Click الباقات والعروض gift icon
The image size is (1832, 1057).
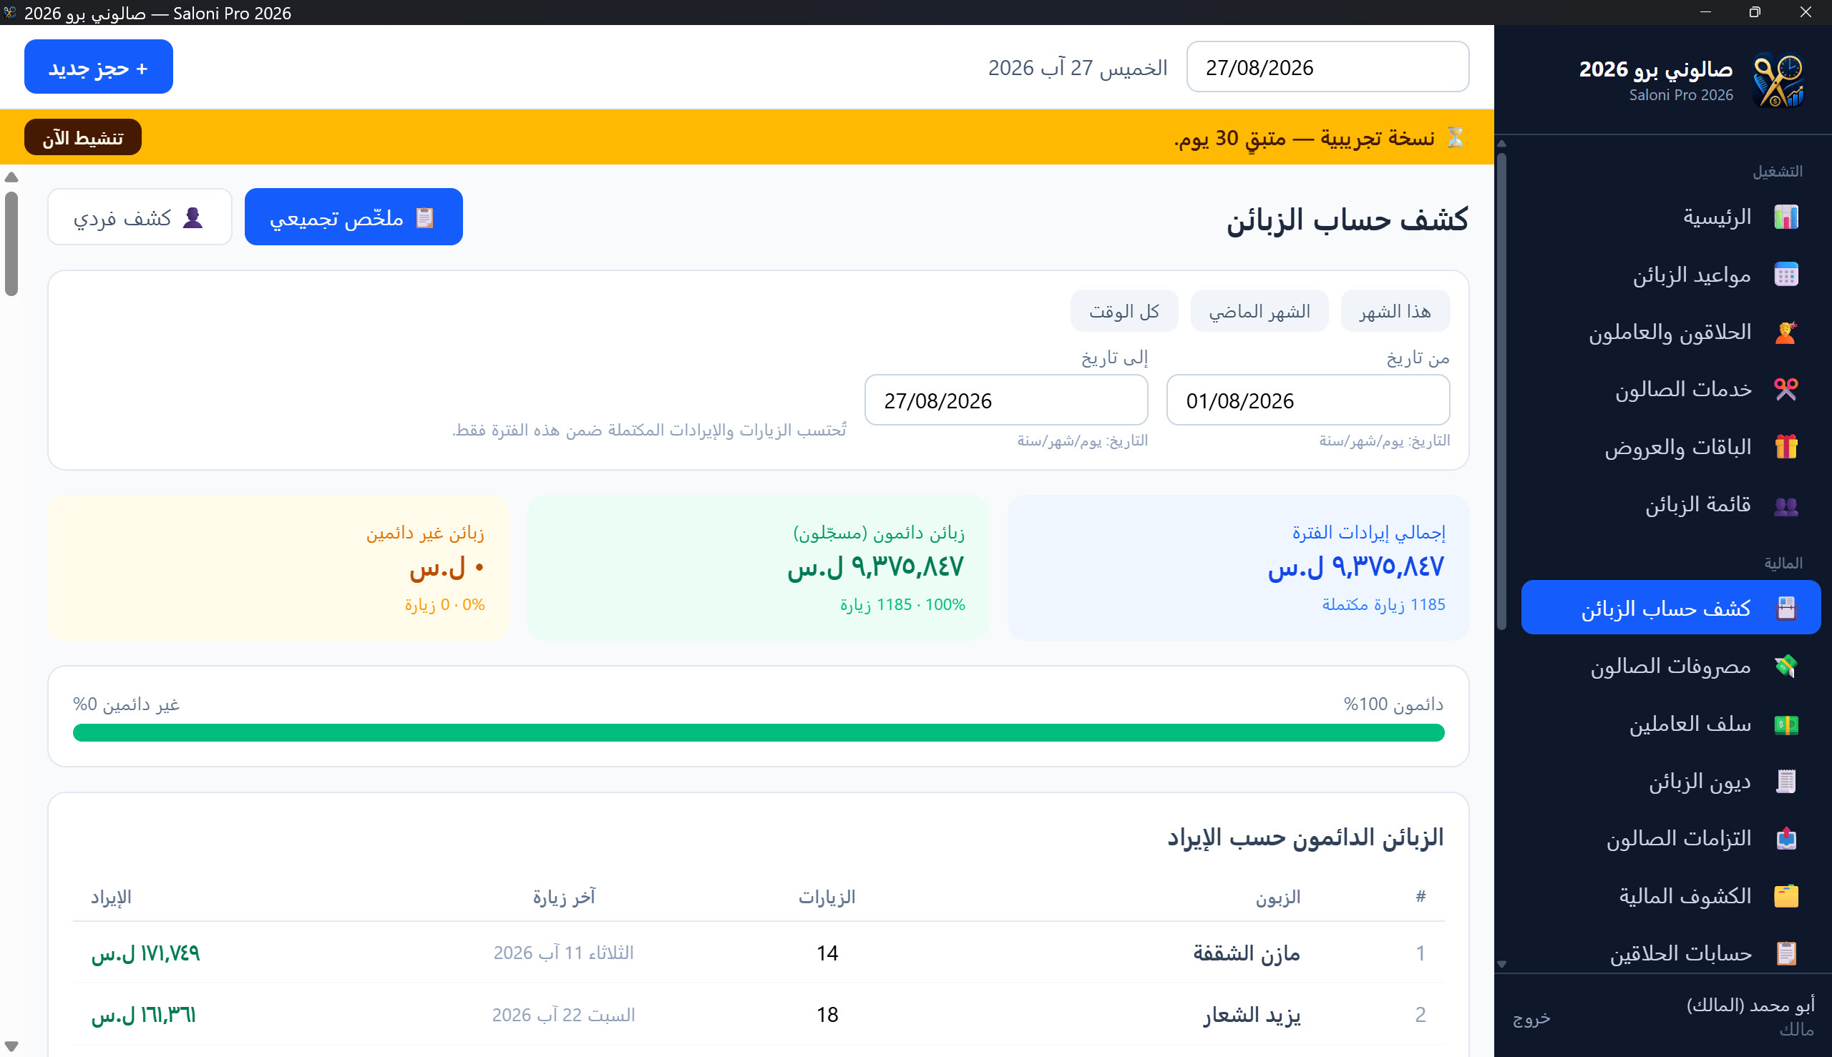point(1785,447)
